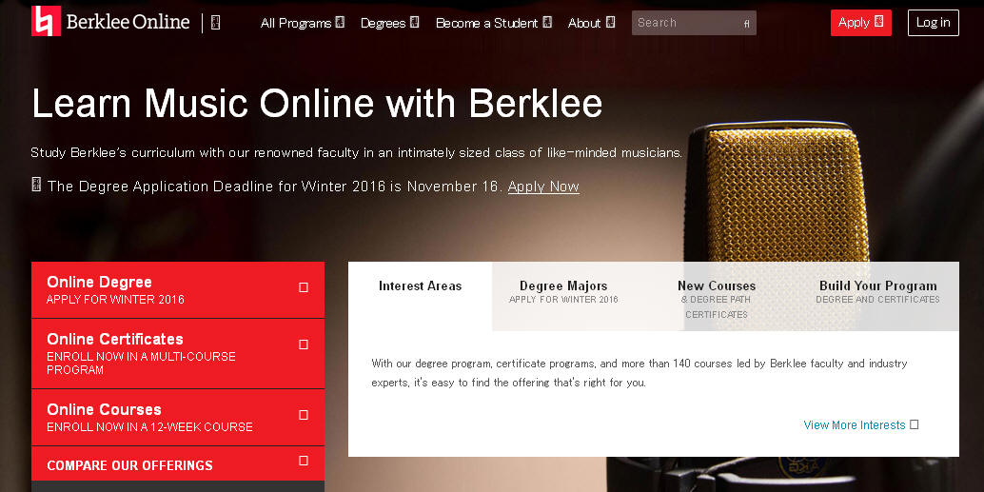Click the arrow icon on Online Degree

304,287
